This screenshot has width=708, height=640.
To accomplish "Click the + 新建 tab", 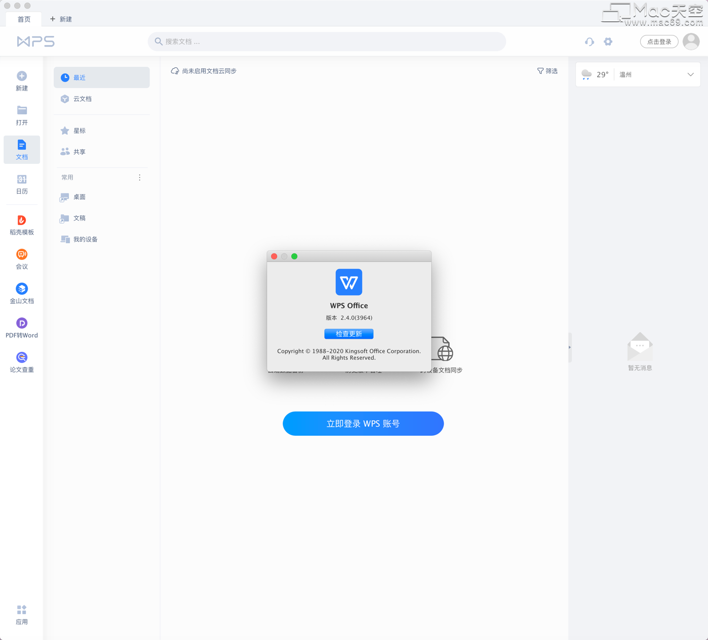I will pos(61,19).
